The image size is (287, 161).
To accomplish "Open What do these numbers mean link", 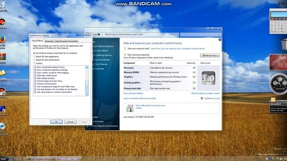I will (x=205, y=93).
